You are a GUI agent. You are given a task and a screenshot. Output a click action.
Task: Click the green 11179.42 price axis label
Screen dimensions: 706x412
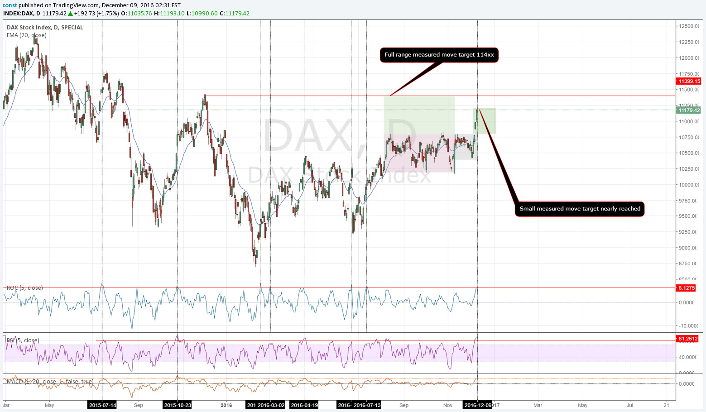pos(688,110)
